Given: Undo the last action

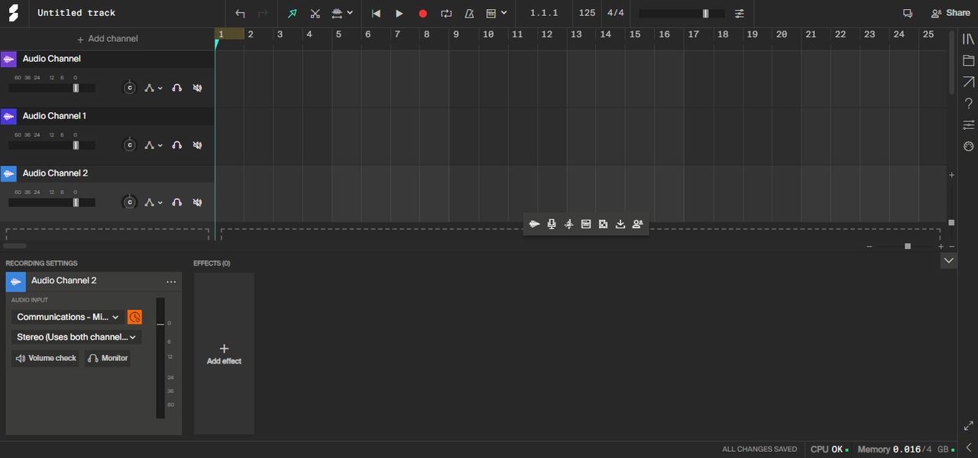Looking at the screenshot, I should (x=241, y=13).
